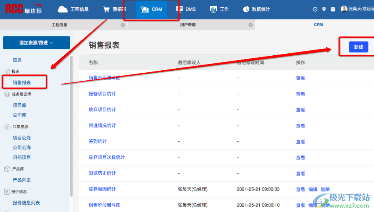Click the 产品库 box icon
The image size is (374, 212).
pos(7,169)
